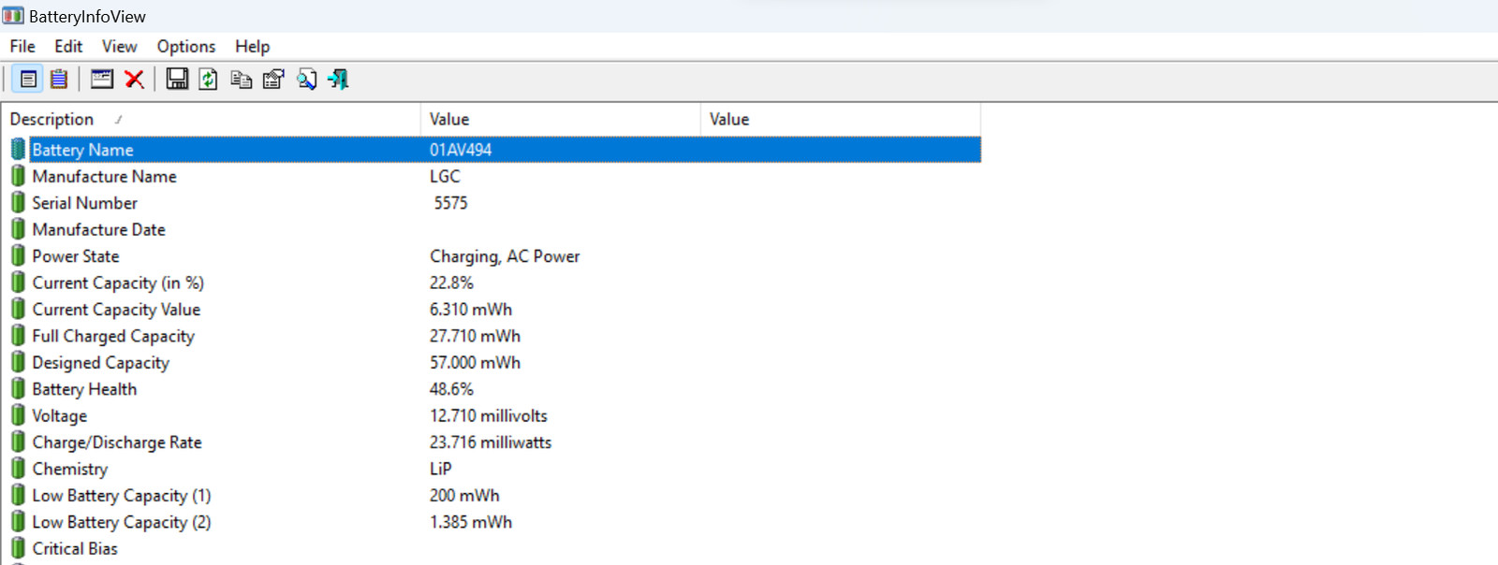Select the Show Battery Information view icon
Screen dimensions: 1498x565
[28, 80]
